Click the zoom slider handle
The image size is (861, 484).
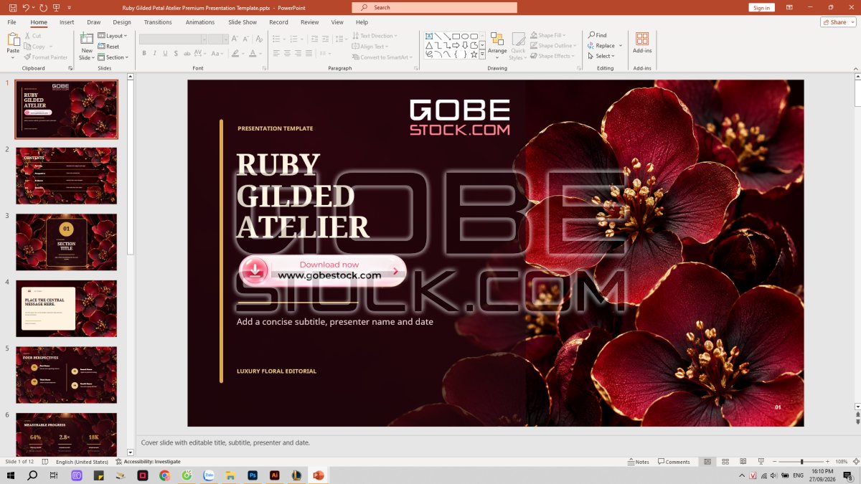(801, 462)
